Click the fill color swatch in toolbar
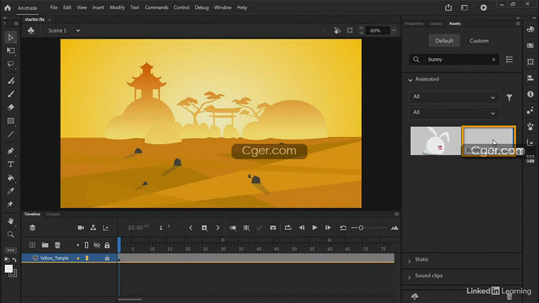The height and width of the screenshot is (303, 539). 9,269
